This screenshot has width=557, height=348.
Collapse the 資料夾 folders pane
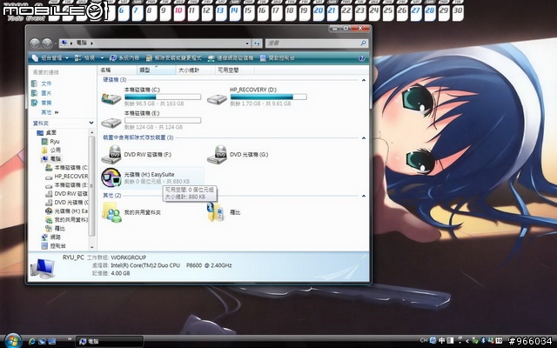[x=91, y=124]
